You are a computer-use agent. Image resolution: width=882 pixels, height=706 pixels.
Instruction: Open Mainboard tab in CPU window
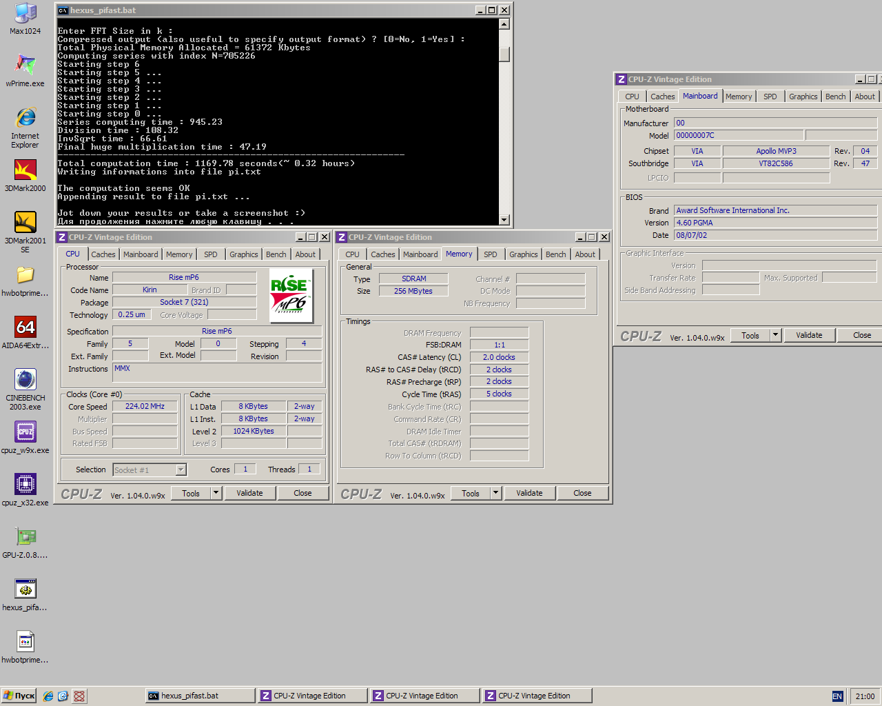tap(141, 254)
